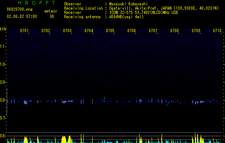Click the 1.1 kHz axis label

[3, 46]
